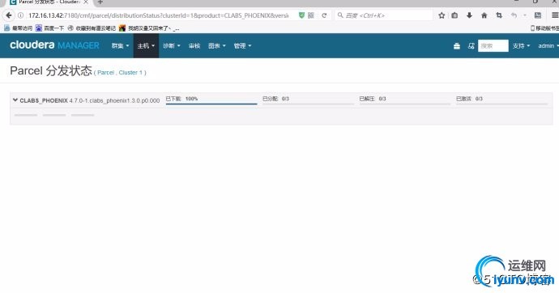Click the browser search box
This screenshot has width=559, height=293.
click(384, 15)
